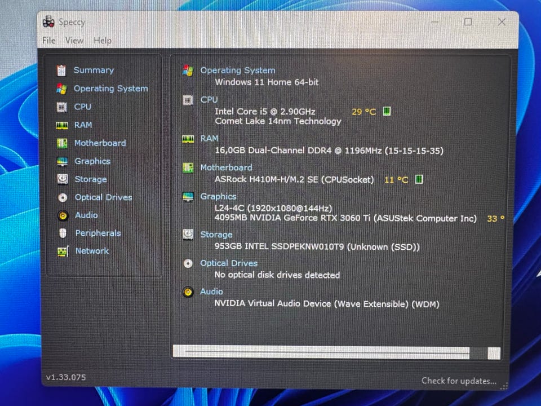
Task: Click the Audio speaker icon in summary panel
Action: [x=188, y=292]
